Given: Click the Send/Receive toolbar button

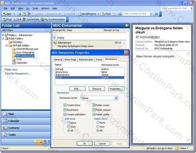Looking at the screenshot, I should [87, 14].
